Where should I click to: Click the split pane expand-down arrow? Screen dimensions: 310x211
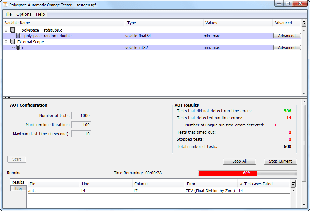pos(9,98)
